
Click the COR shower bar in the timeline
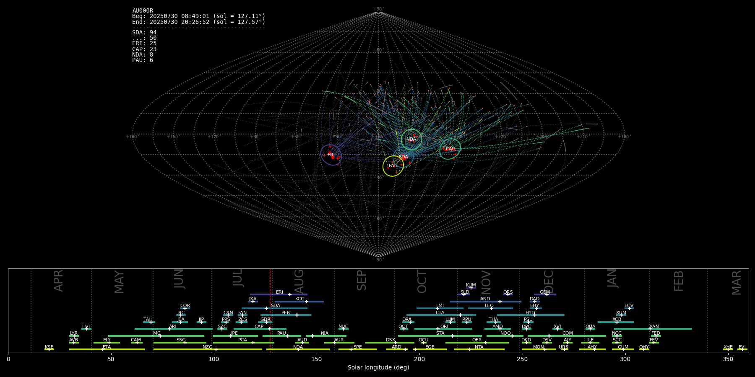185,308
